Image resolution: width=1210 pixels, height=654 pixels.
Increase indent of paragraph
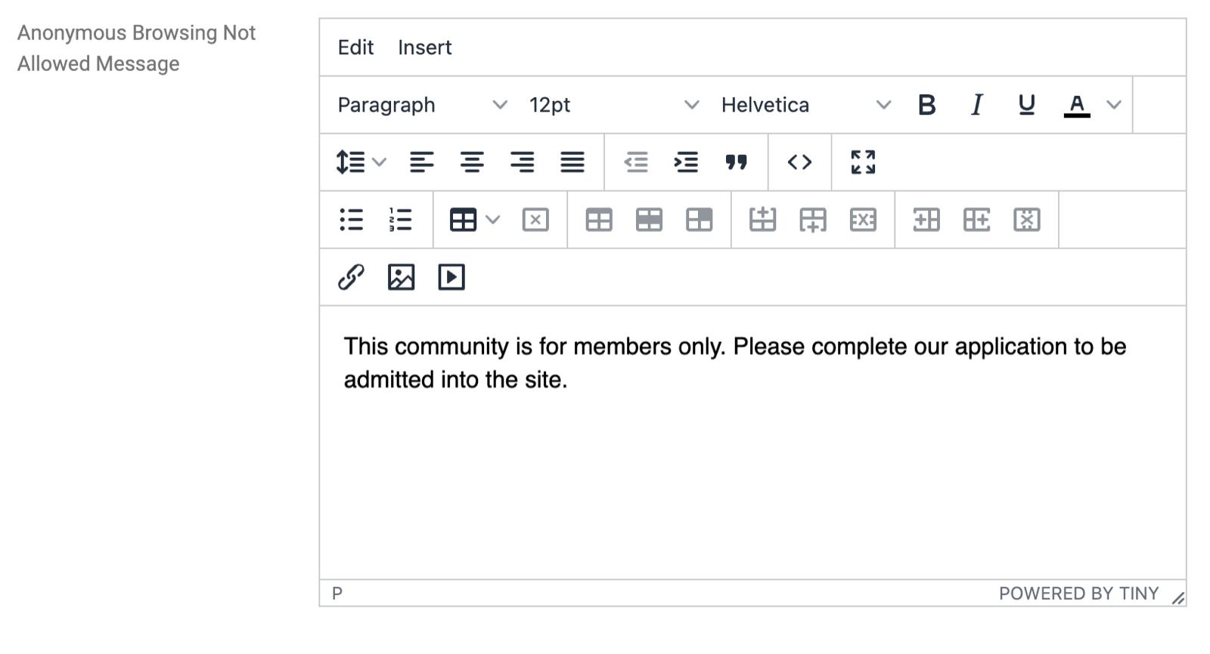686,162
